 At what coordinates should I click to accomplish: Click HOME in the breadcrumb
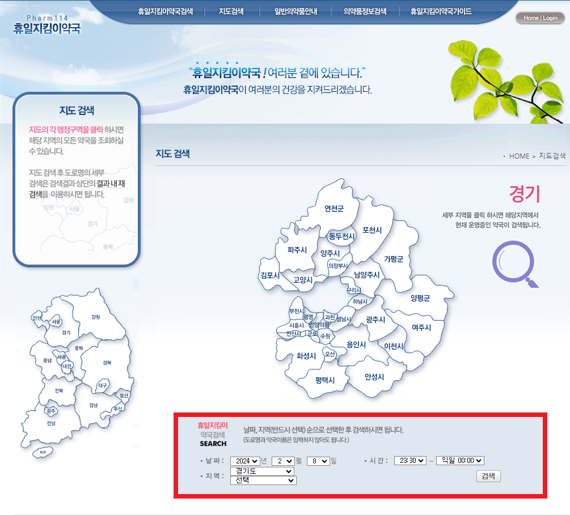coord(519,156)
